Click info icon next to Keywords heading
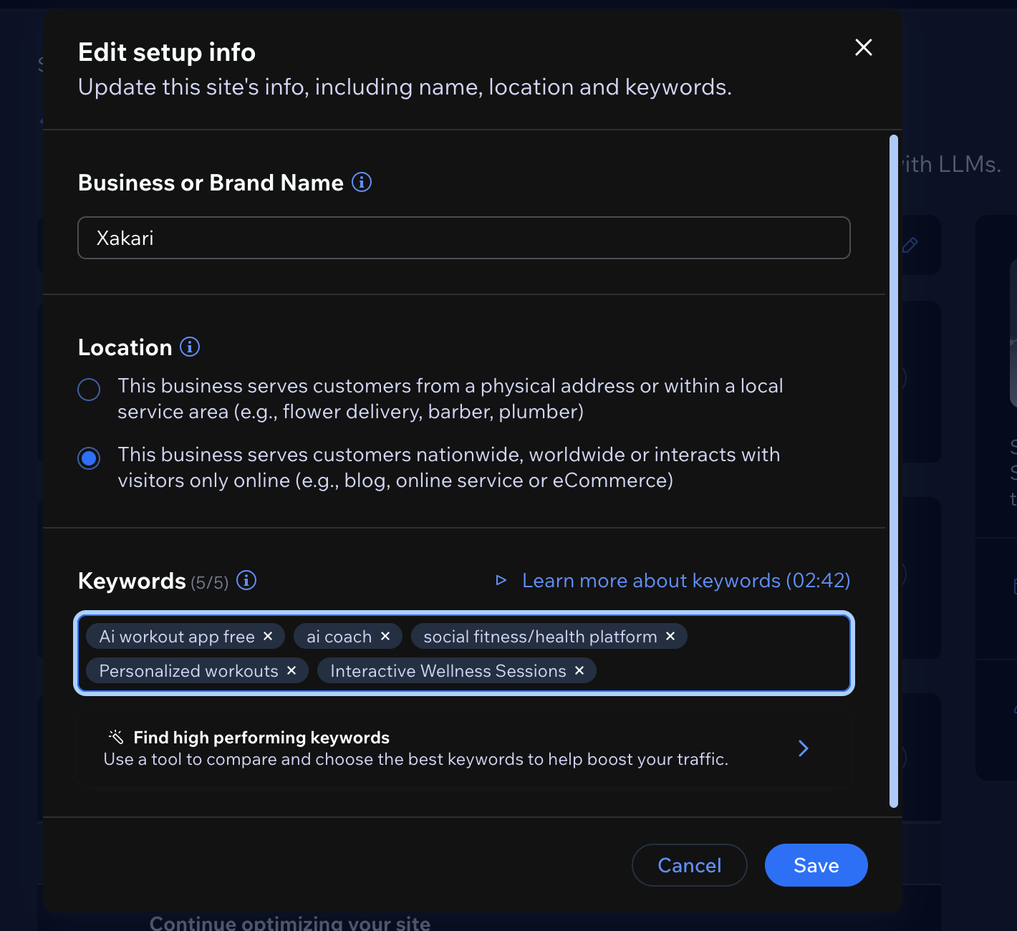Image resolution: width=1017 pixels, height=931 pixels. click(246, 580)
